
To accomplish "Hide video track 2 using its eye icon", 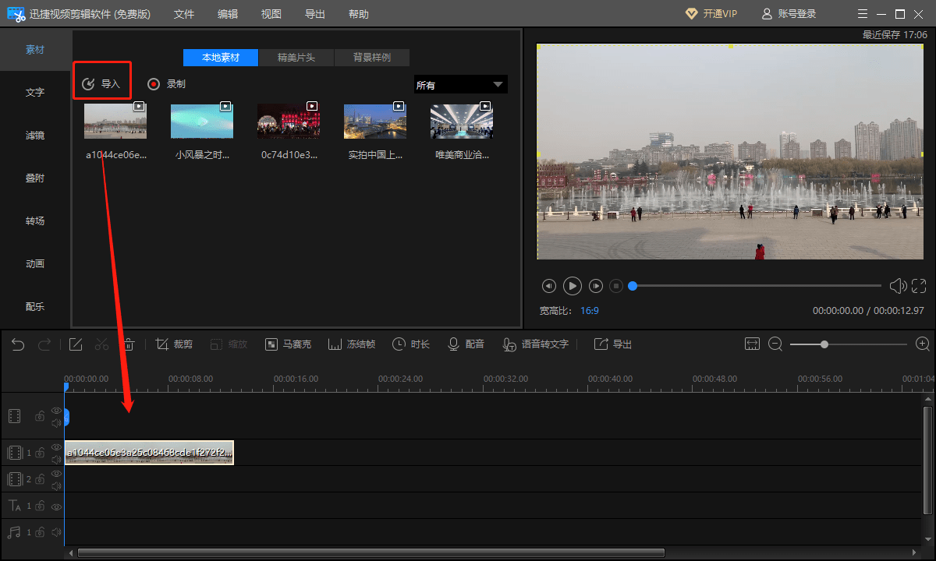I will 56,474.
